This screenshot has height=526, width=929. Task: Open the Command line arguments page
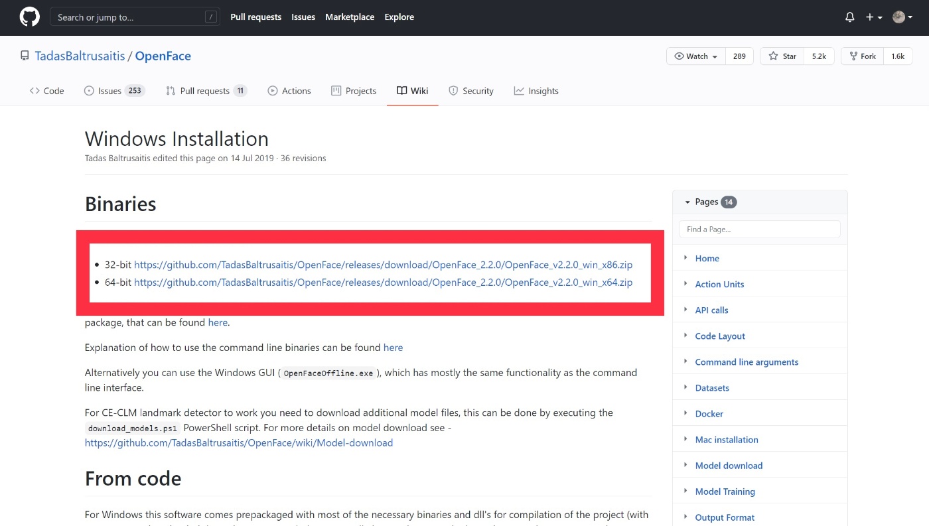747,362
